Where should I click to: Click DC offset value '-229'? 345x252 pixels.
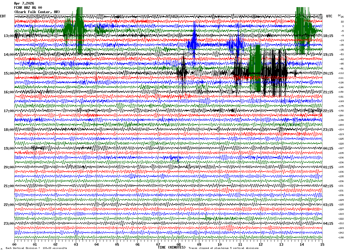pyautogui.click(x=341, y=200)
